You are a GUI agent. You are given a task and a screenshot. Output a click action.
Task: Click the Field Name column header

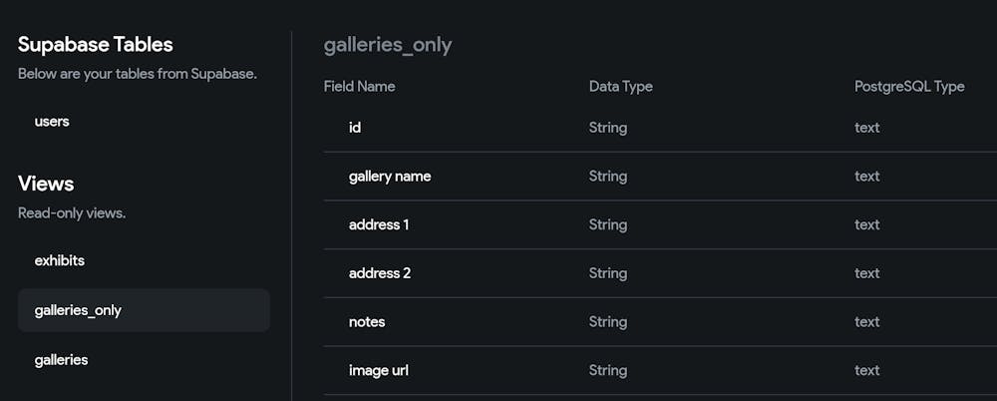(359, 87)
